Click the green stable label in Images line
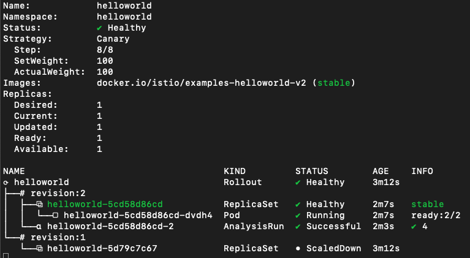 [333, 83]
